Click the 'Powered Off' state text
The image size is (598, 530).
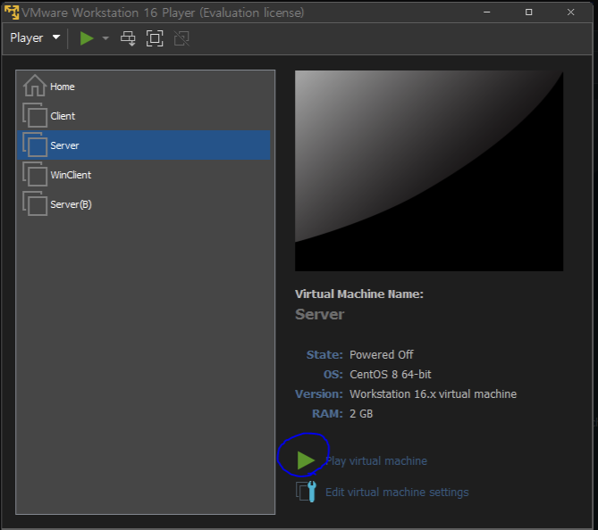tap(382, 355)
